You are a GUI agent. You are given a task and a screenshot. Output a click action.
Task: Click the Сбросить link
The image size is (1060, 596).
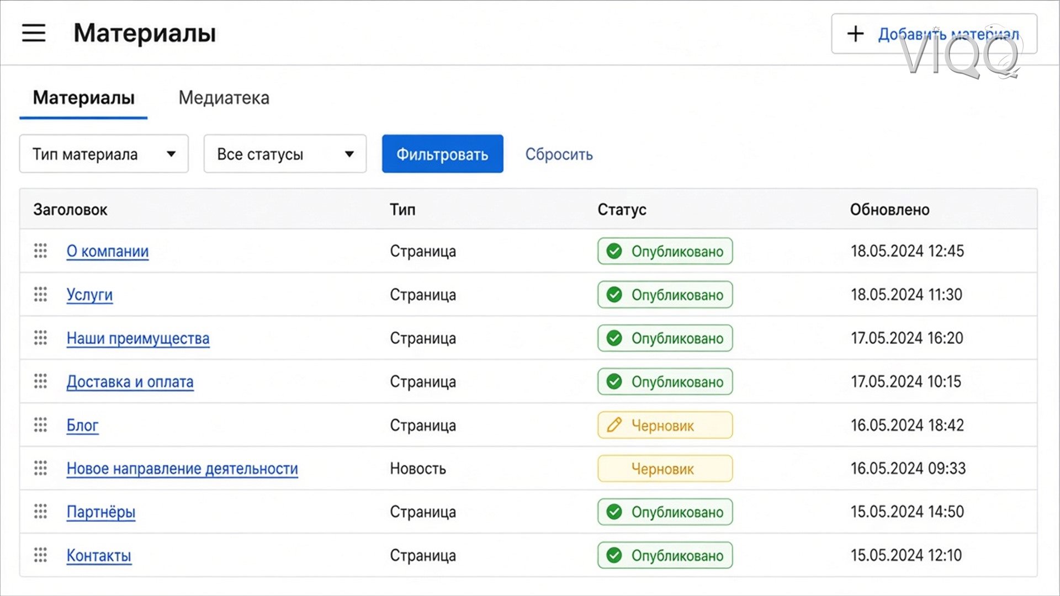pos(559,154)
